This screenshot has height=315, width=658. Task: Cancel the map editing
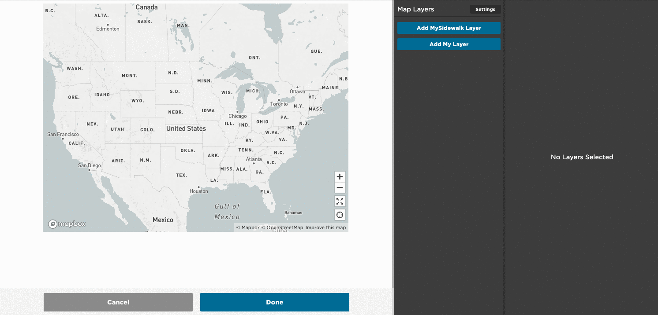(118, 302)
